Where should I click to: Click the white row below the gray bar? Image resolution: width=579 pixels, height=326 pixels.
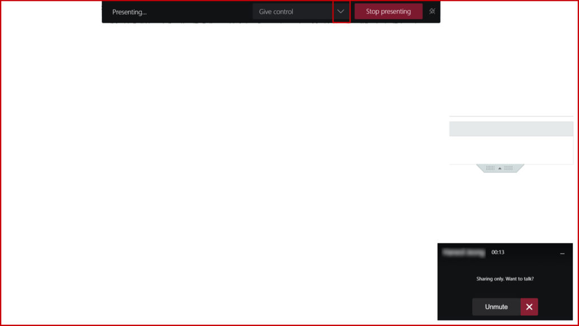pyautogui.click(x=511, y=150)
